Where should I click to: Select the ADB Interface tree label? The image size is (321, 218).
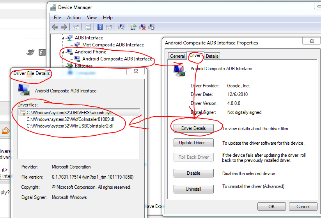click(89, 38)
